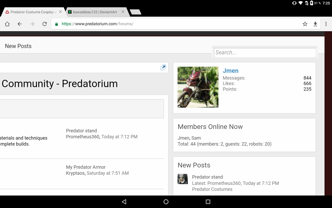Open the Points count 235
The height and width of the screenshot is (208, 332).
tap(307, 89)
